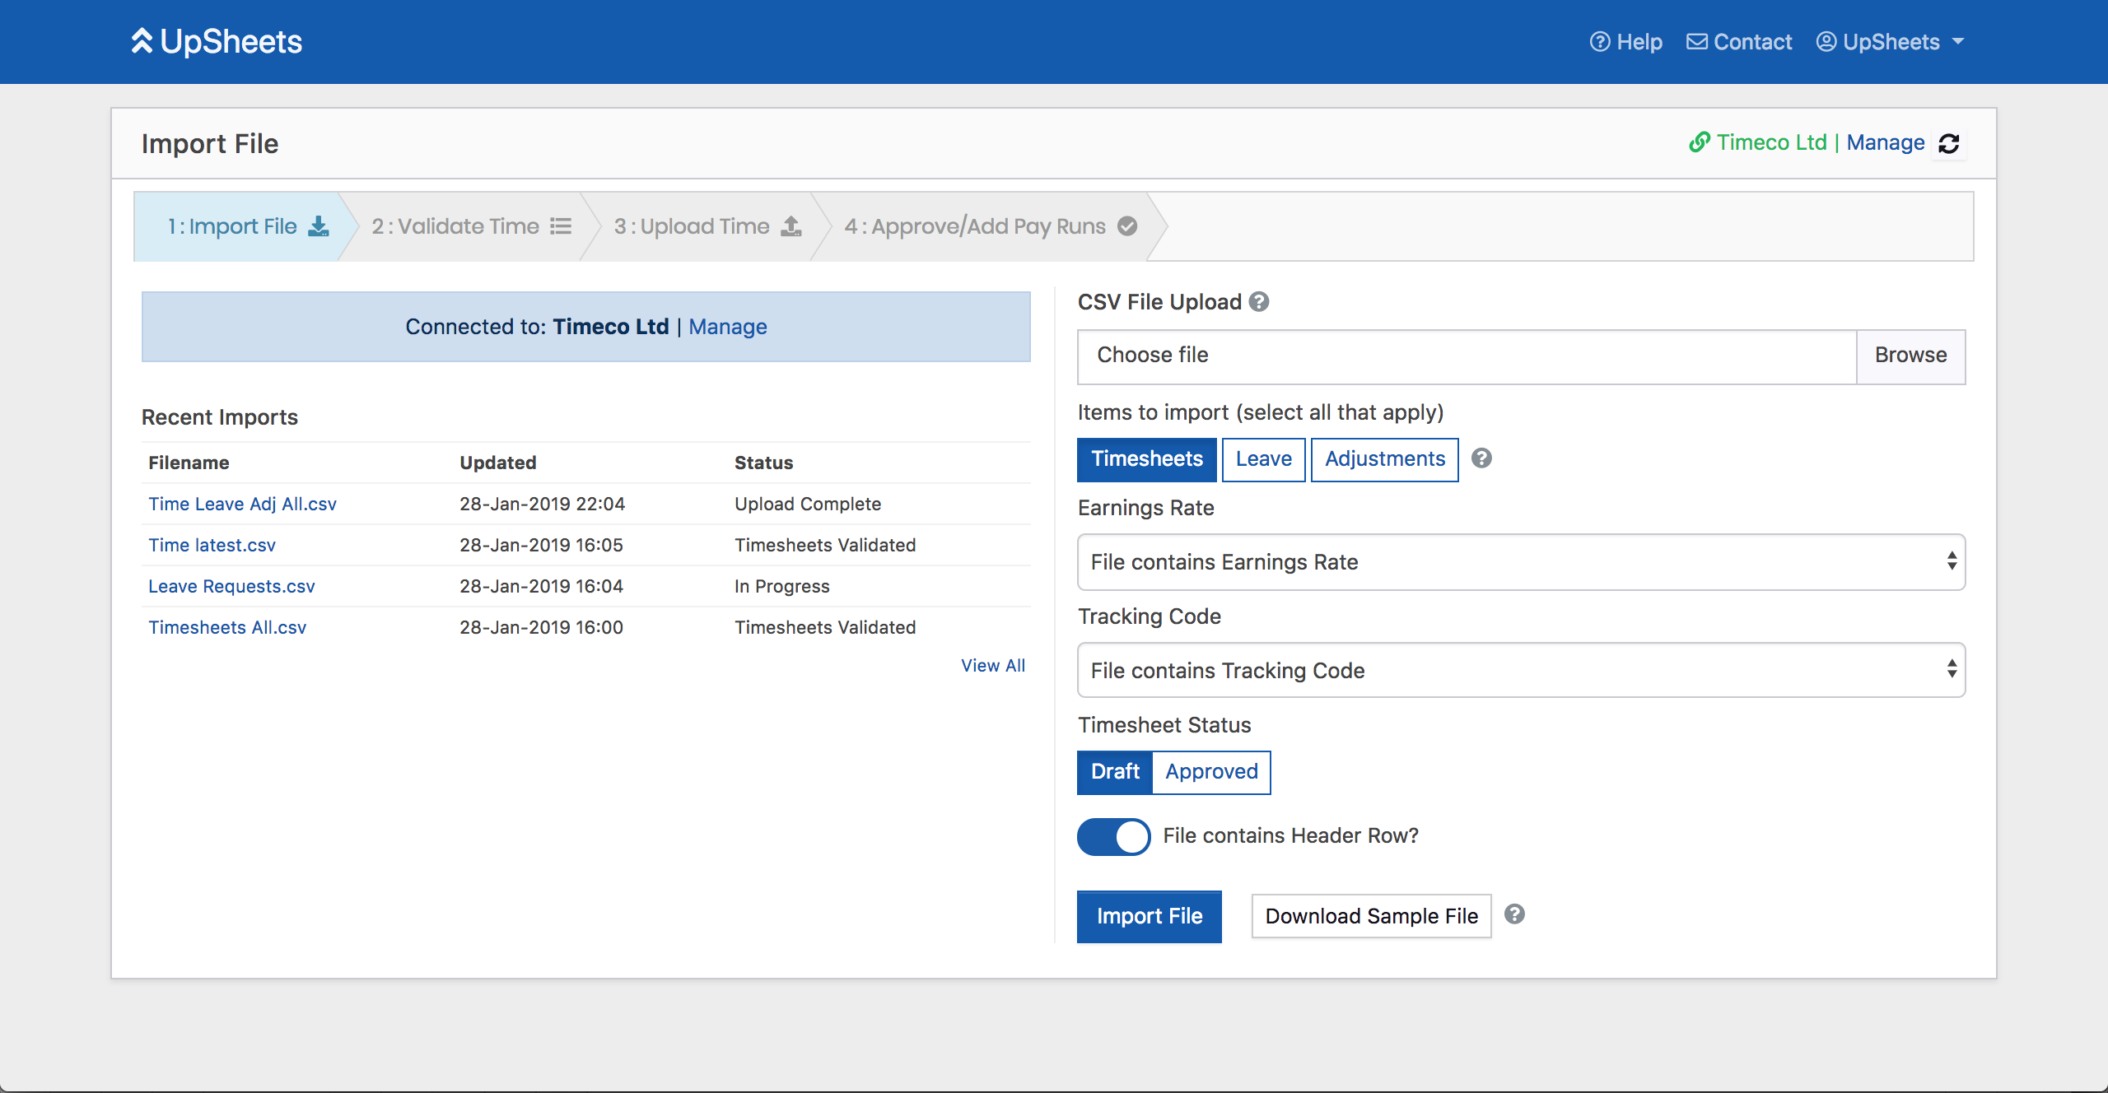Select the Adjustments import item type
Screen dimensions: 2108x1093
tap(1383, 458)
